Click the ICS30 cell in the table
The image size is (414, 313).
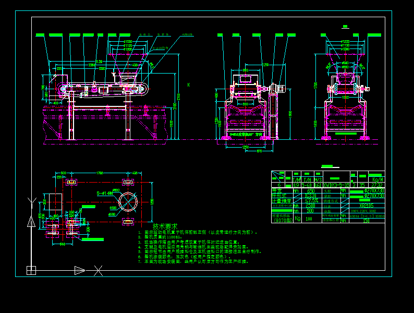pyautogui.click(x=311, y=196)
